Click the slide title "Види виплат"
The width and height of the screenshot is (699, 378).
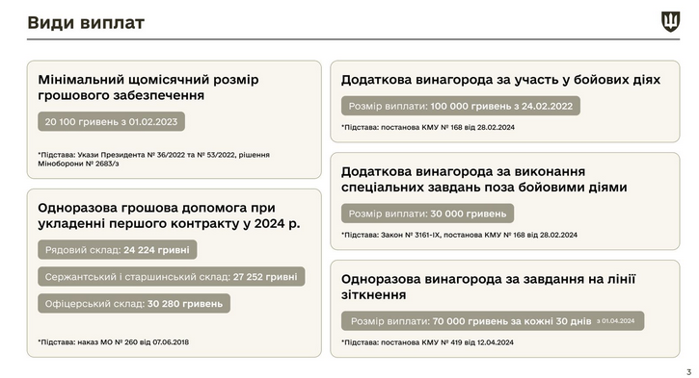(86, 22)
